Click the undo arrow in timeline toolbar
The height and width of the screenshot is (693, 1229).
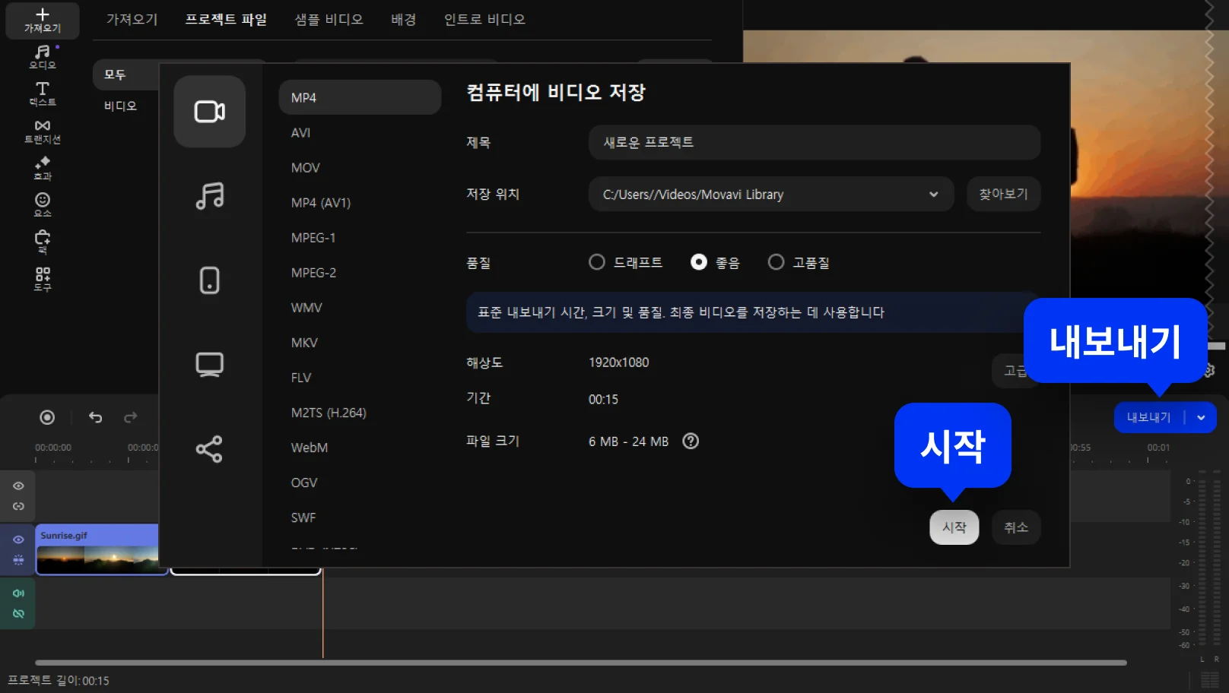95,417
